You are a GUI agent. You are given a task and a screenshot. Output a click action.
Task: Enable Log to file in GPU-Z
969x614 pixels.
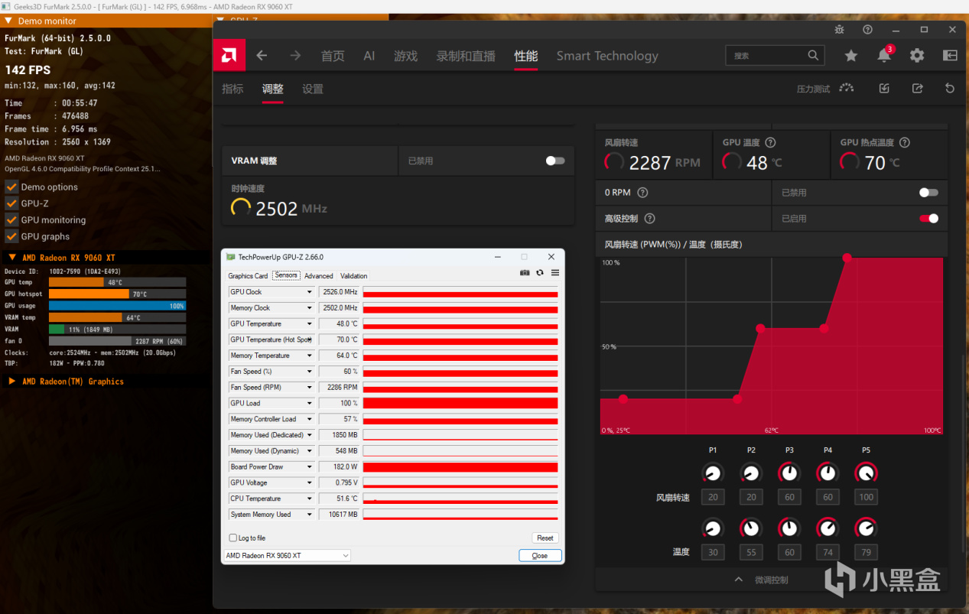click(233, 538)
